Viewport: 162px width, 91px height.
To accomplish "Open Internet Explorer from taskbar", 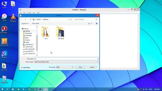I will [7, 89].
